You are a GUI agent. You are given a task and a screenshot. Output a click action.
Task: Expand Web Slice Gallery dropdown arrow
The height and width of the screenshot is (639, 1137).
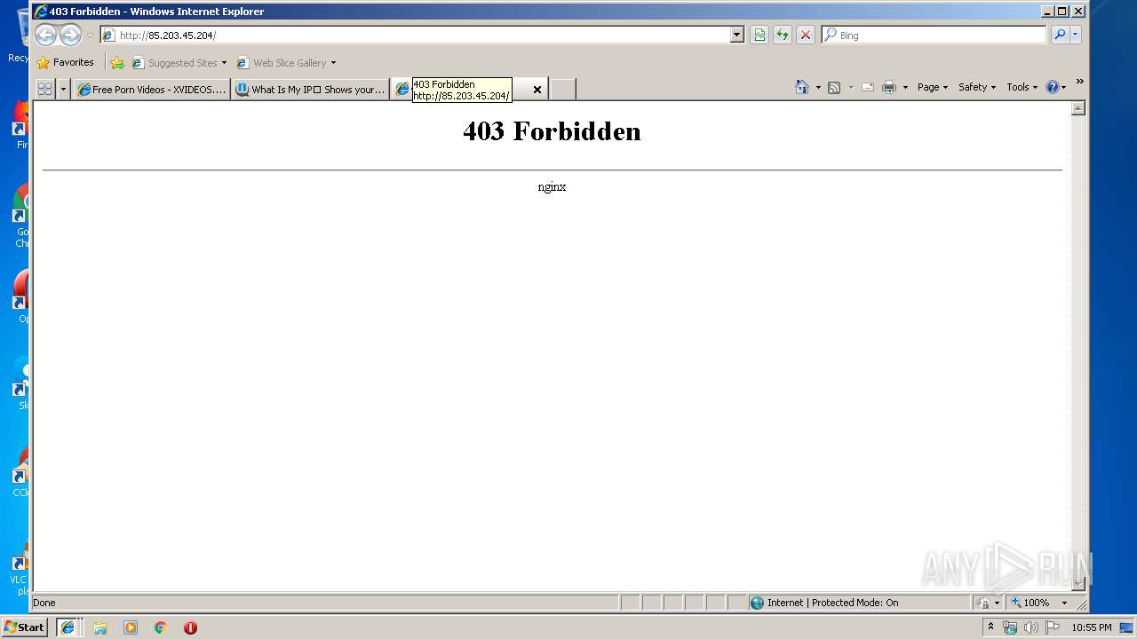pos(334,63)
